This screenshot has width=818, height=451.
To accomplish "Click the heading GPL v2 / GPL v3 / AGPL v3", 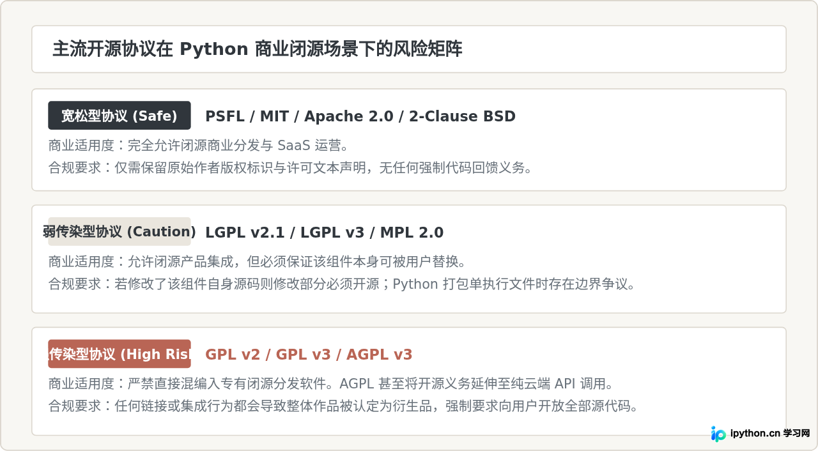I will point(309,355).
